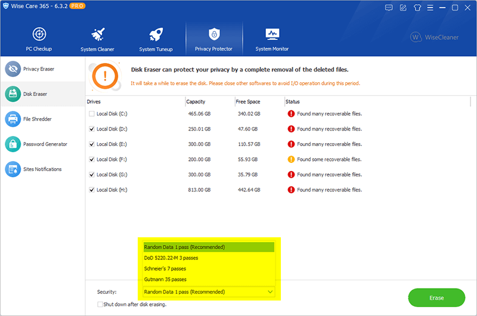The image size is (477, 316).
Task: Sort by the Capacity column header
Action: (196, 101)
